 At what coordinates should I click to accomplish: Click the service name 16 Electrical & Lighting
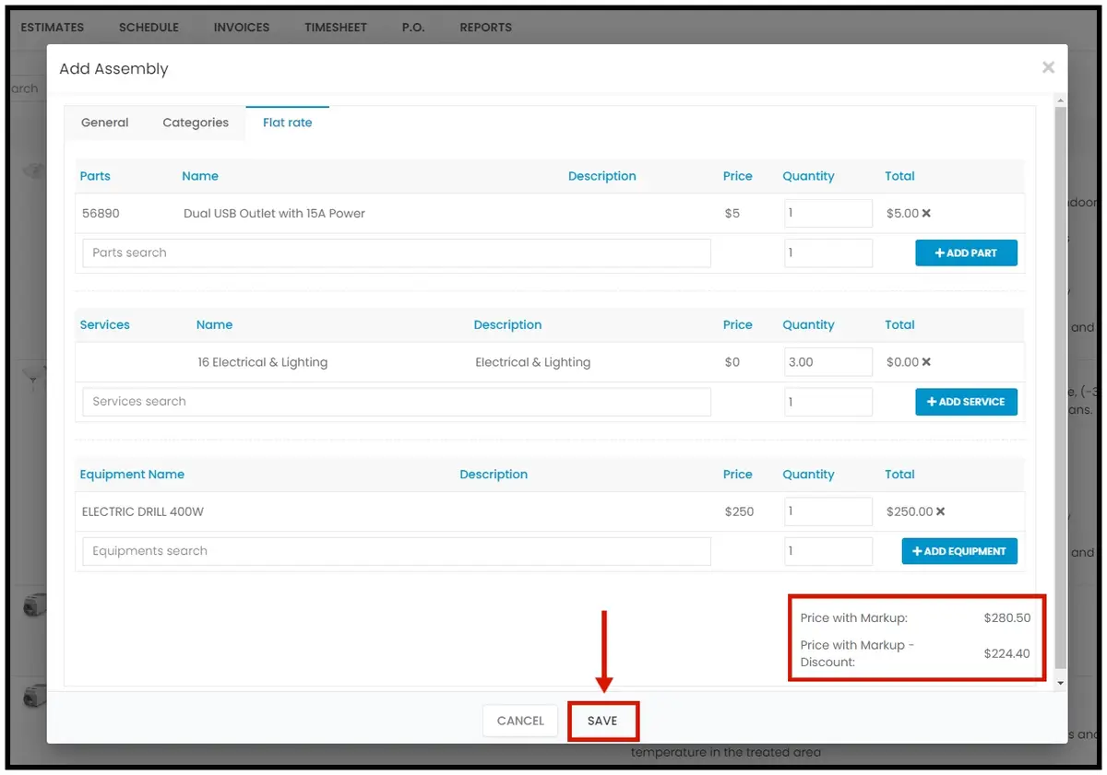[262, 362]
